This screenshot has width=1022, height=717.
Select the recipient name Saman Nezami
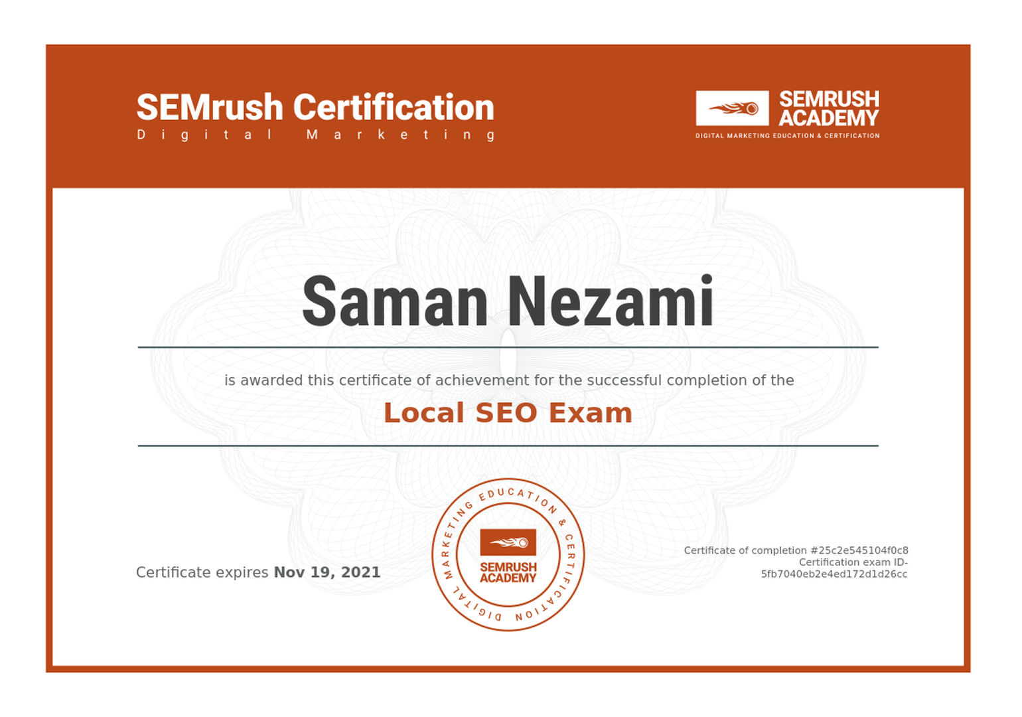pyautogui.click(x=508, y=303)
